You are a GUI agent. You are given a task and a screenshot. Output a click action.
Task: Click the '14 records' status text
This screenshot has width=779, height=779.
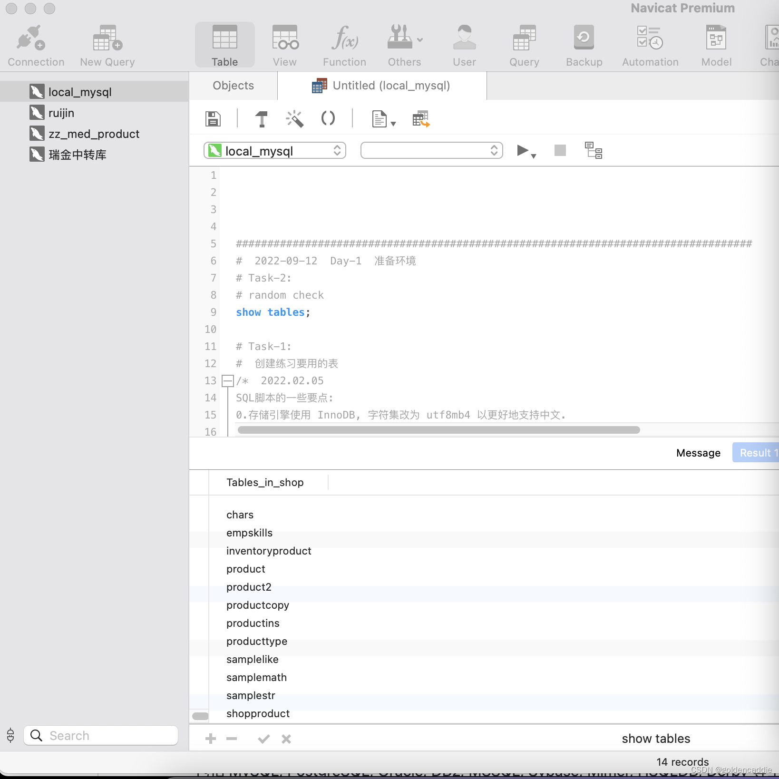coord(682,762)
